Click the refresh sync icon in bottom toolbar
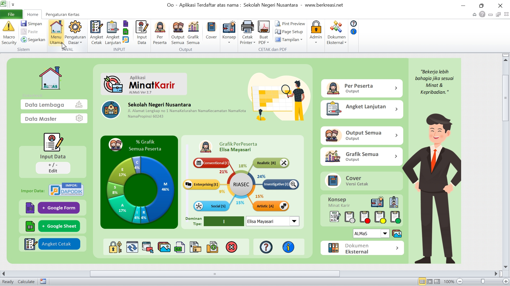The image size is (510, 286). (x=132, y=247)
